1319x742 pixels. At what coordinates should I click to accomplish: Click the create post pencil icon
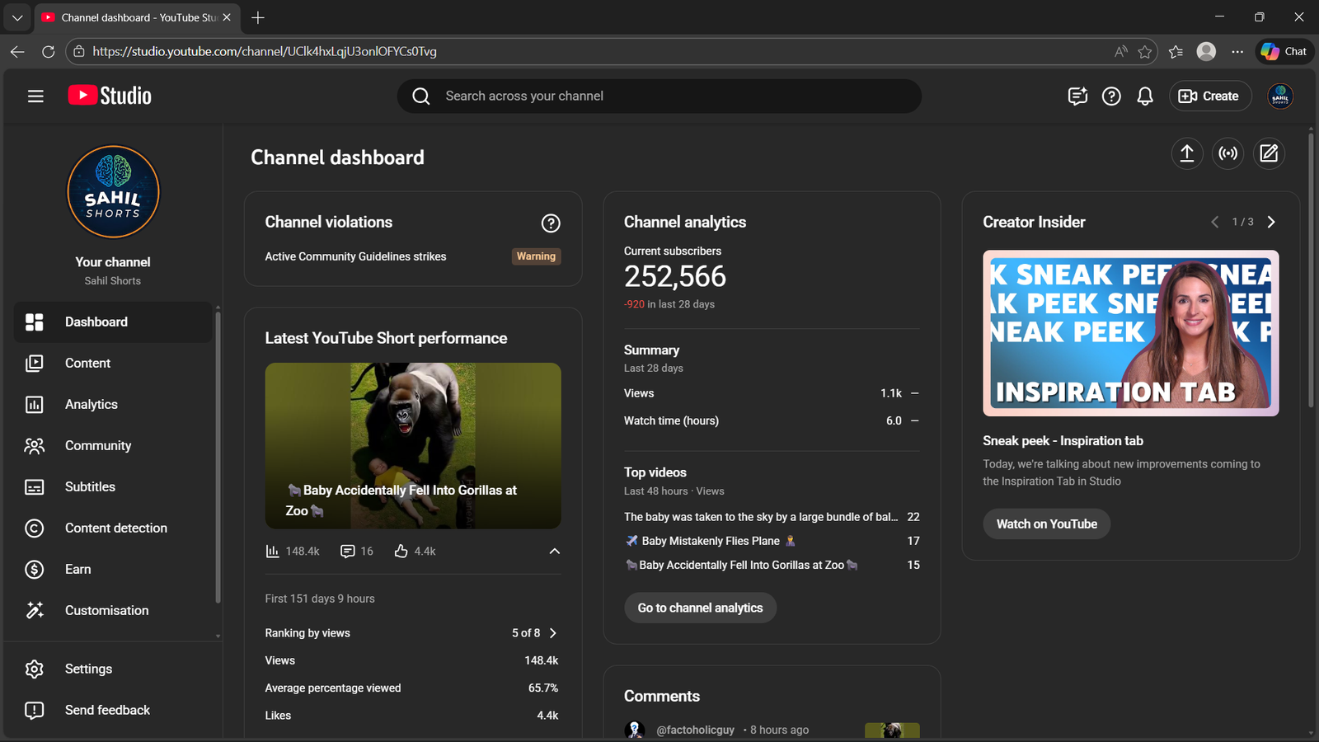tap(1269, 153)
